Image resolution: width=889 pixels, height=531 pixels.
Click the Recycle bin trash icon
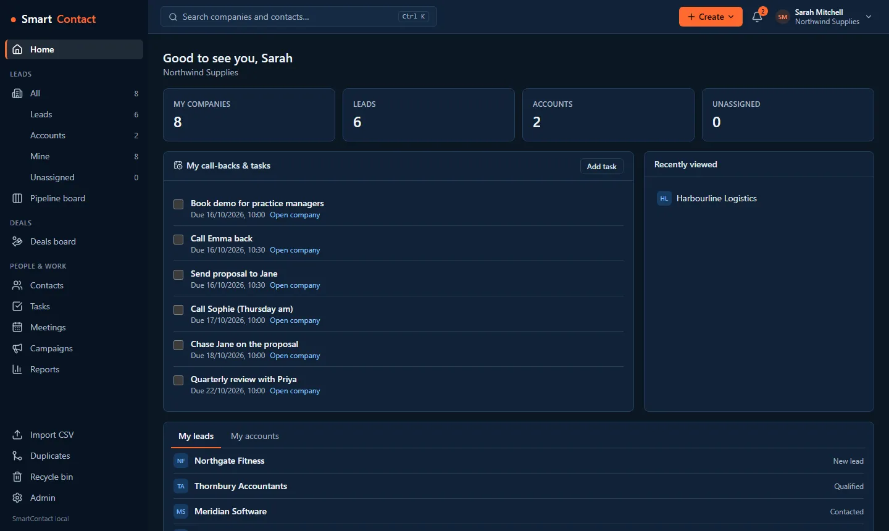(17, 477)
